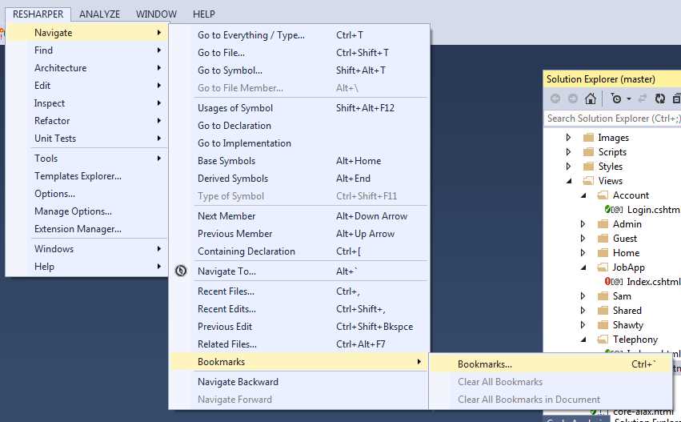This screenshot has height=422, width=681.
Task: Click the Sync with Active Document icon
Action: [x=643, y=98]
